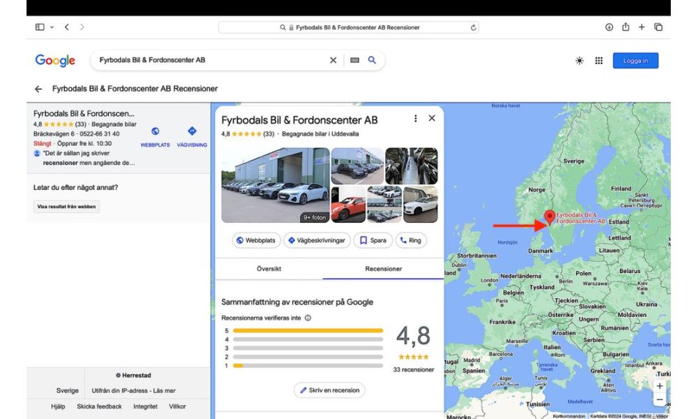This screenshot has width=698, height=419.
Task: Click the Hjälp footer link
Action: [x=58, y=406]
